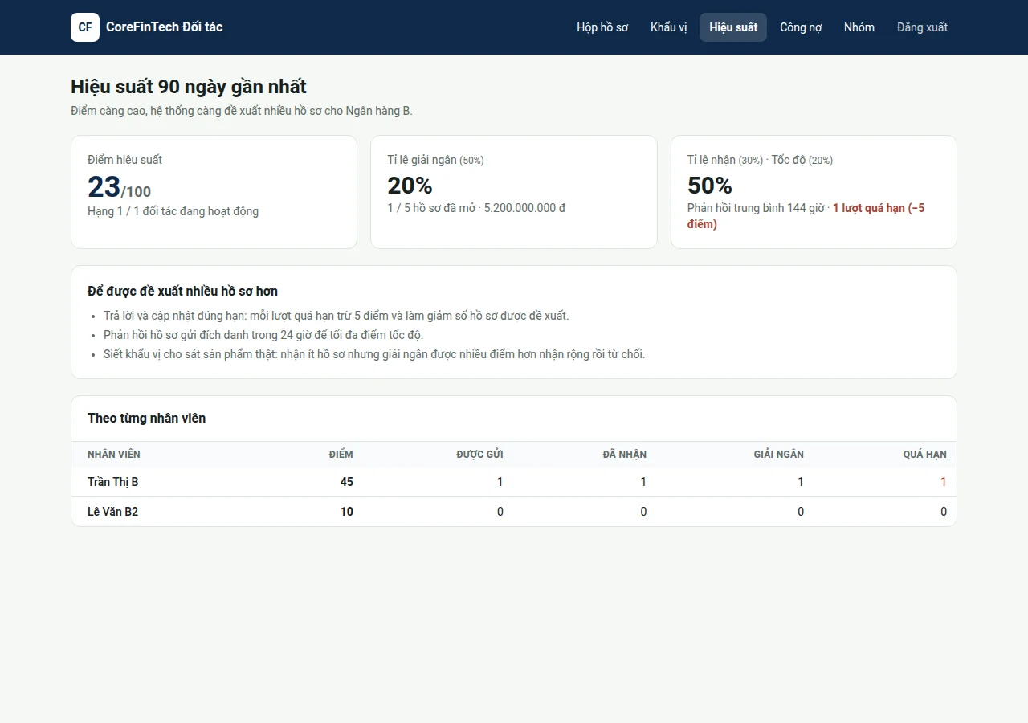Open the Nhóm navigation item
The image size is (1028, 723).
point(859,27)
